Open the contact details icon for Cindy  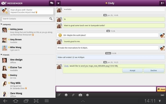coord(162,3)
